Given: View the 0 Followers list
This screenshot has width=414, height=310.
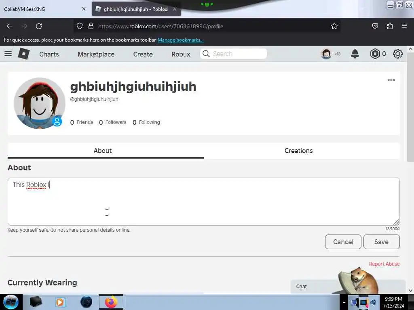Looking at the screenshot, I should click(113, 122).
